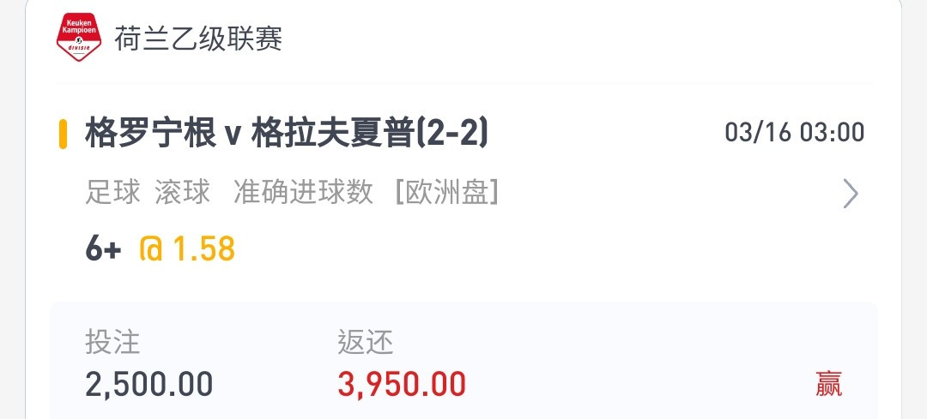Click the gray stake and return summary panel
The width and height of the screenshot is (927, 419).
tap(463, 362)
